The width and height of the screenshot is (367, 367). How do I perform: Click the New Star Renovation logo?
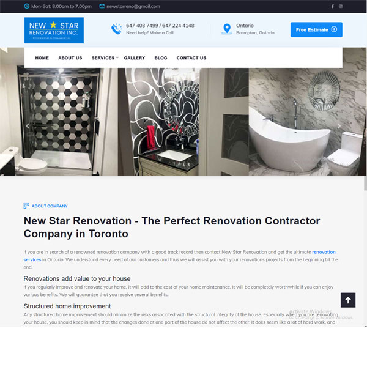54,30
